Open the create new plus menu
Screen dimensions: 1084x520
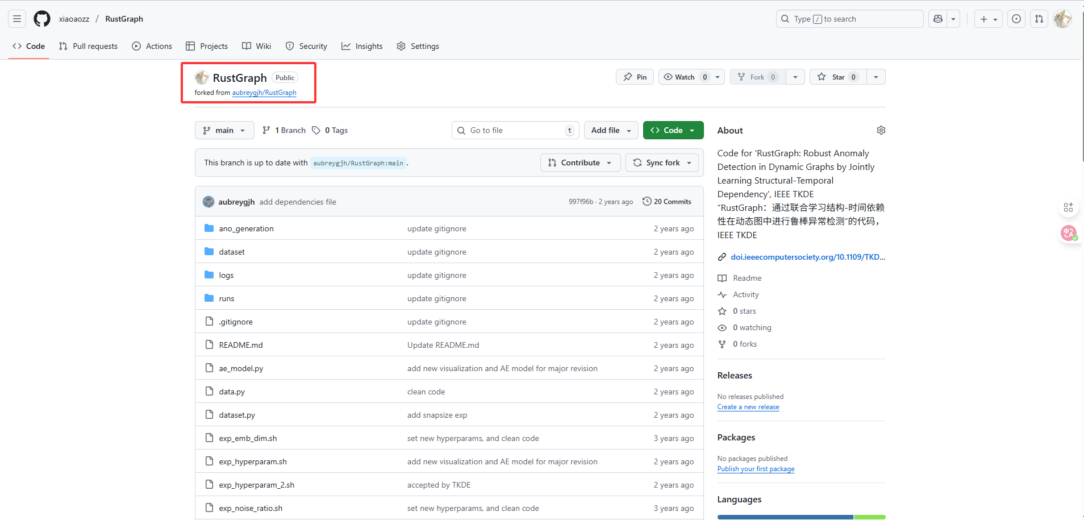point(989,19)
